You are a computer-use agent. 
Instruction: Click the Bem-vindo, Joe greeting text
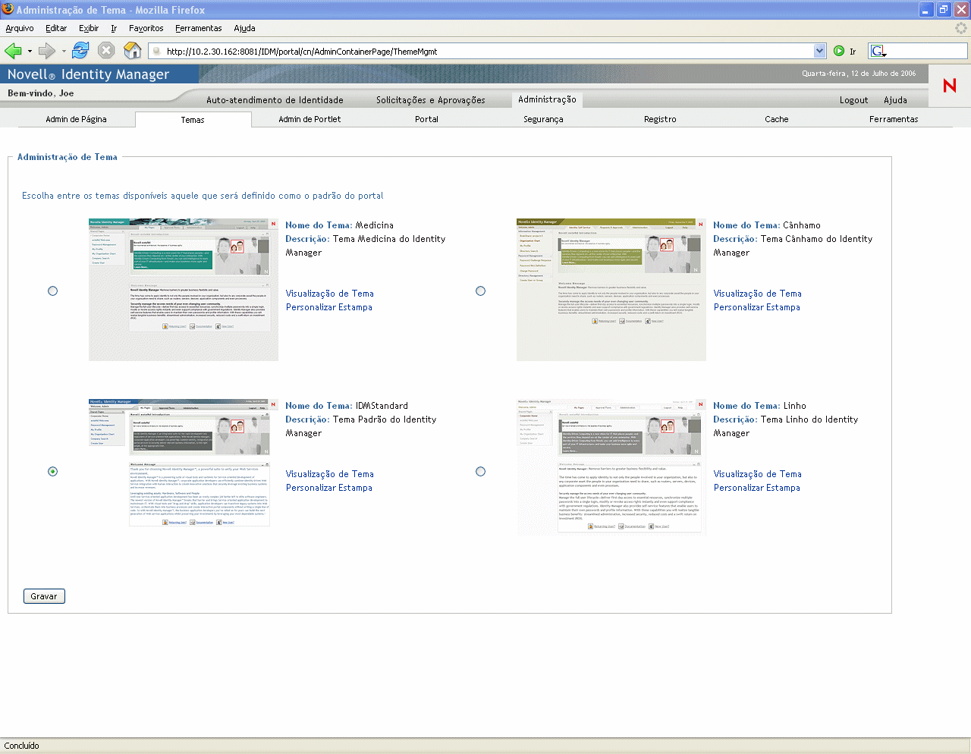pos(41,93)
